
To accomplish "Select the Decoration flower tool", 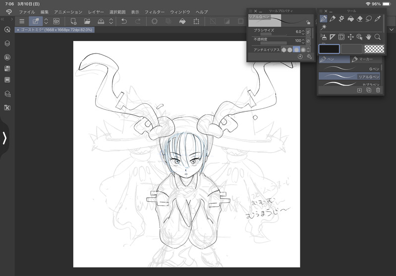I will [x=341, y=19].
